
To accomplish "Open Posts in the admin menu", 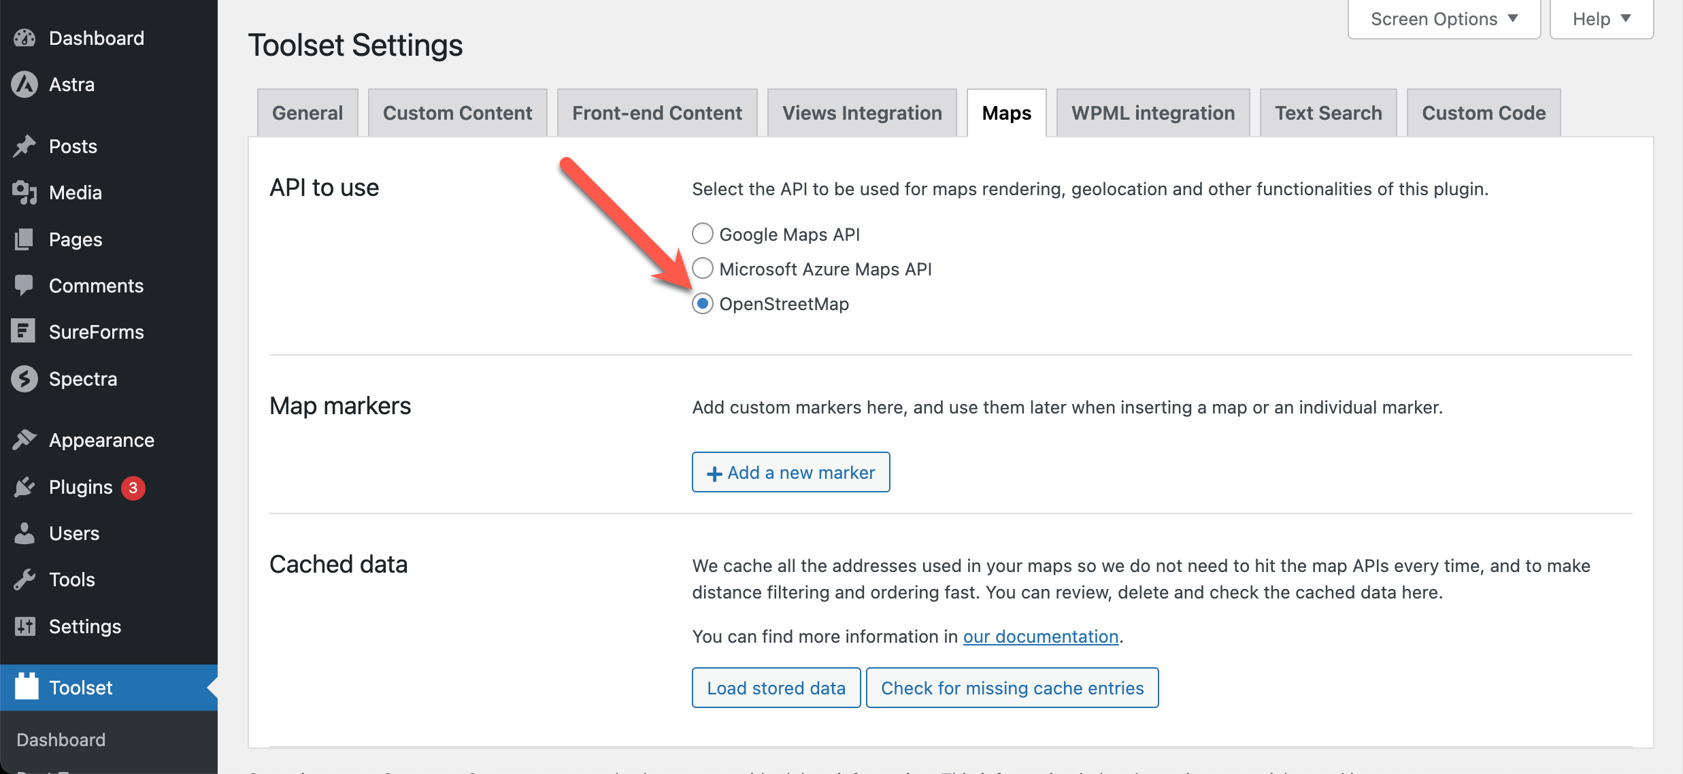I will tap(109, 146).
